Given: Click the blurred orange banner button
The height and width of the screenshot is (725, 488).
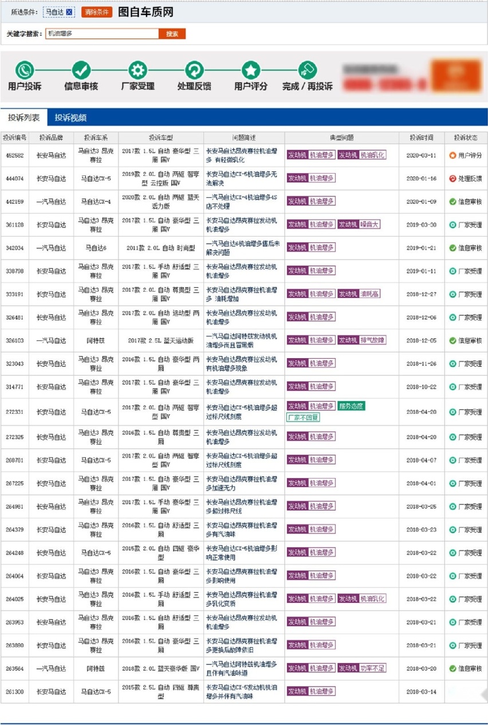Looking at the screenshot, I should 456,76.
